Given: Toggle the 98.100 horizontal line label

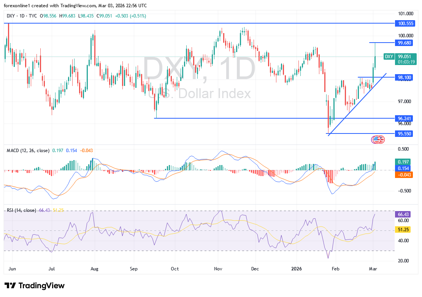Looking at the screenshot, I should pos(404,78).
